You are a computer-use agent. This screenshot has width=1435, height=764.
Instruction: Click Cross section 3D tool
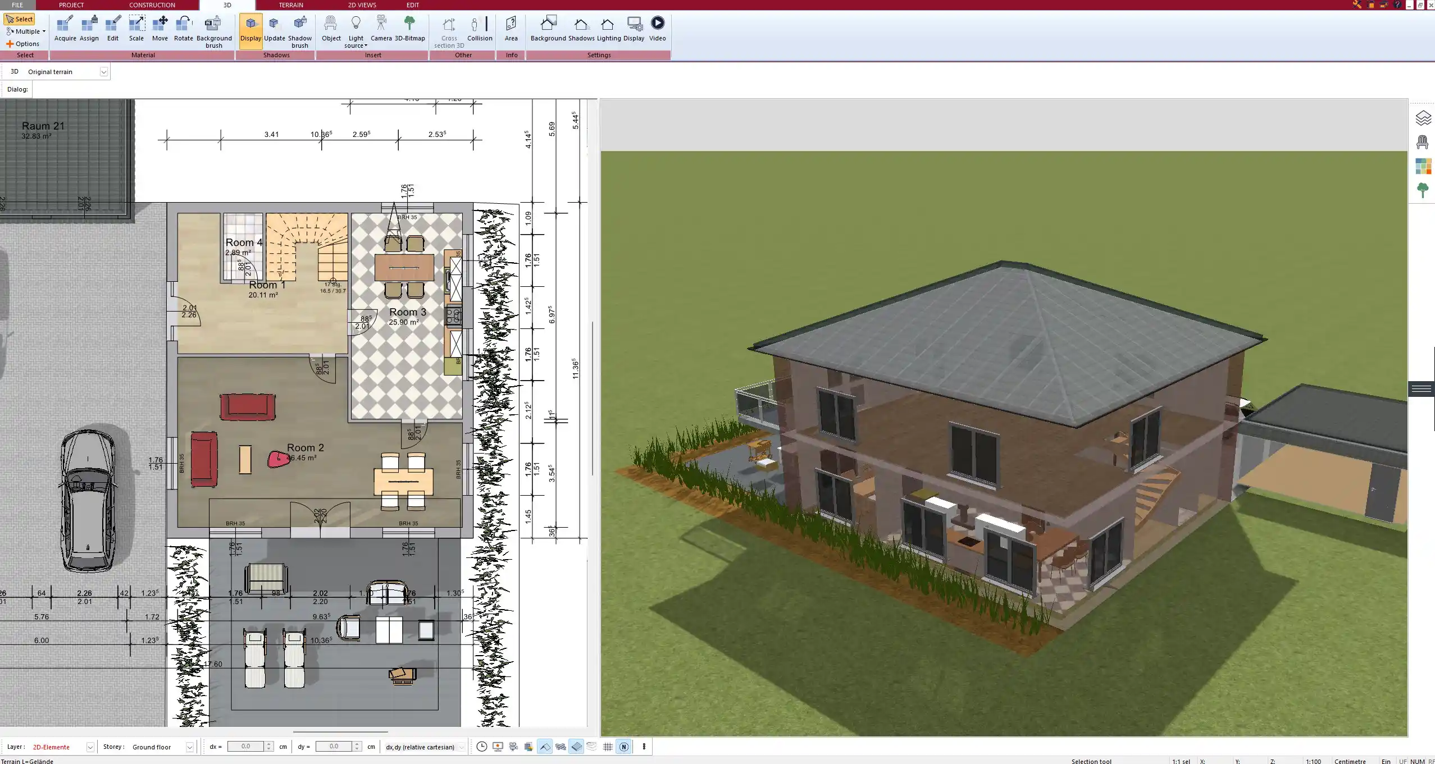point(449,33)
